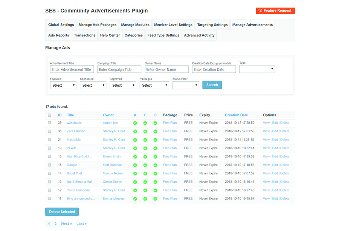Select the checkbox for ad ID 39
Viewport: 339px width, 231px height.
coord(49,123)
